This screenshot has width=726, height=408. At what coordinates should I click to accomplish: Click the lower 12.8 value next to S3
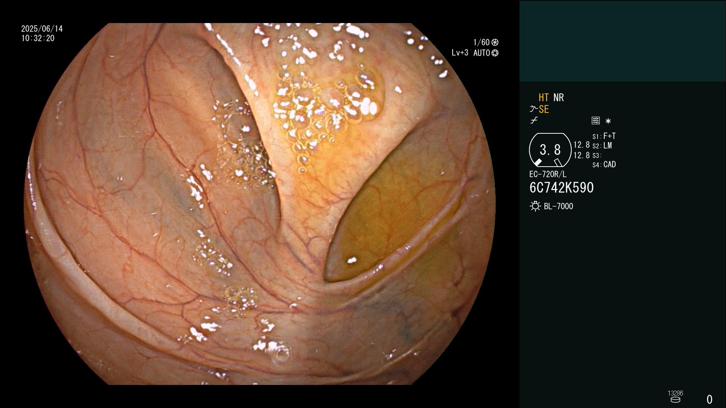[582, 155]
